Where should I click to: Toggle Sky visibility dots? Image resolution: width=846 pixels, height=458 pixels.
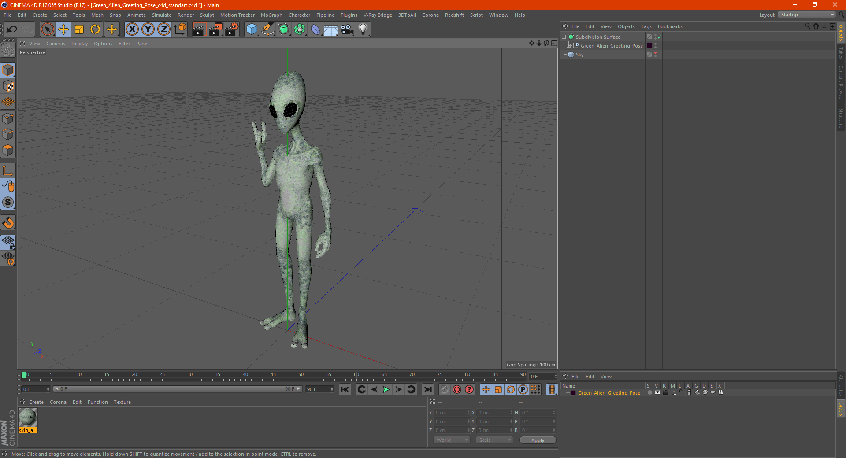tap(656, 54)
